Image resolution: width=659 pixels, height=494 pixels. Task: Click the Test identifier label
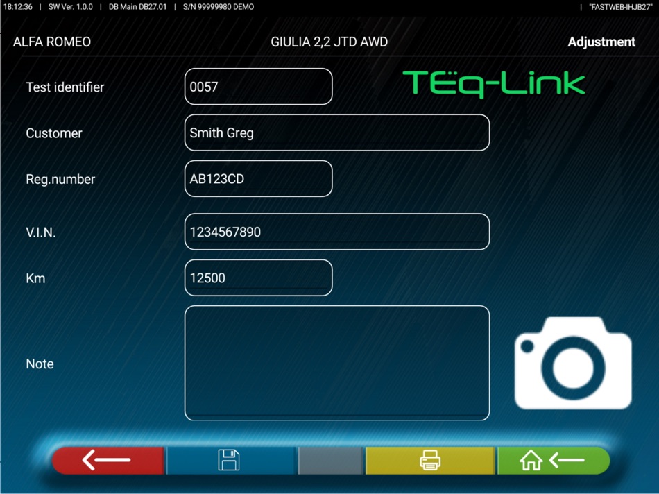click(x=65, y=87)
